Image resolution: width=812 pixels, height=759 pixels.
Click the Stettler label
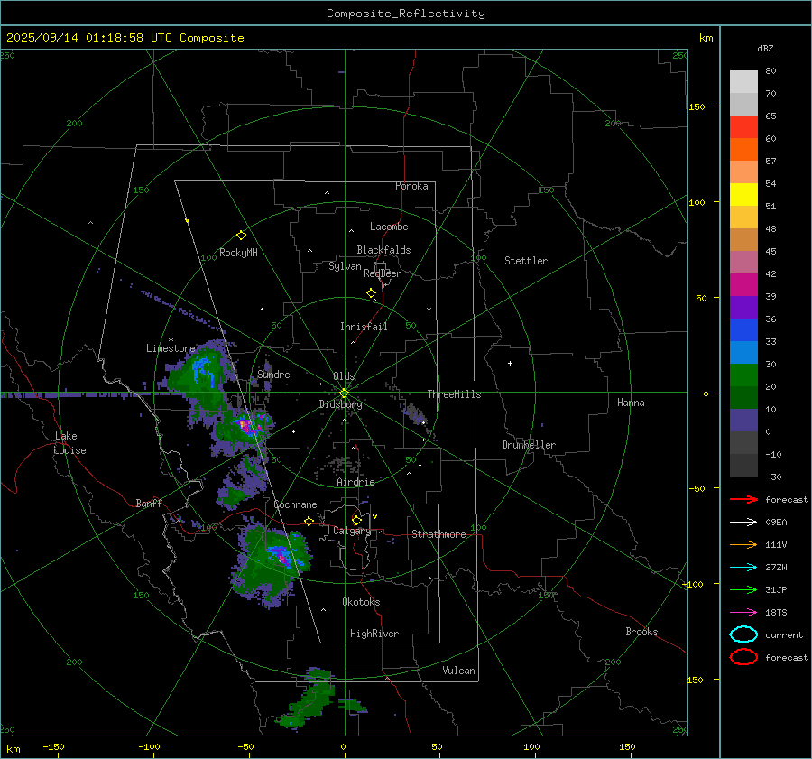526,261
